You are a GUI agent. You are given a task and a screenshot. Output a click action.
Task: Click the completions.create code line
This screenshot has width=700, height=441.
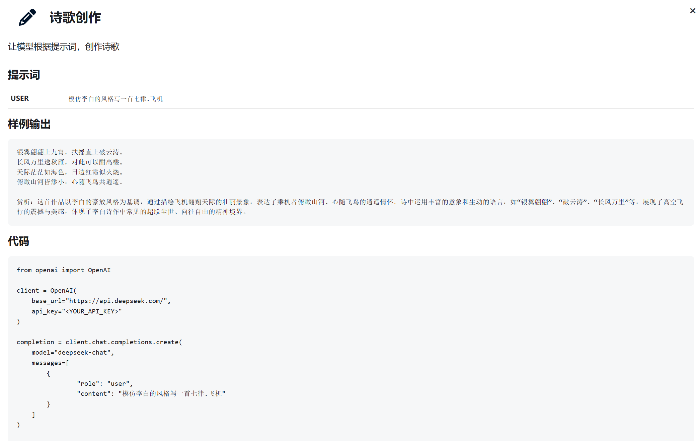tap(99, 342)
